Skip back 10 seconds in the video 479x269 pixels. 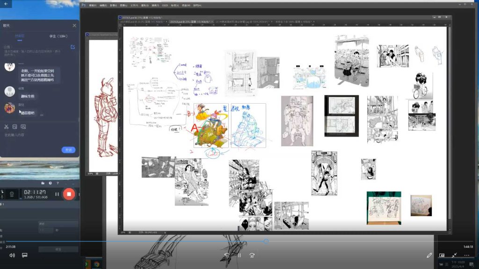[227, 255]
